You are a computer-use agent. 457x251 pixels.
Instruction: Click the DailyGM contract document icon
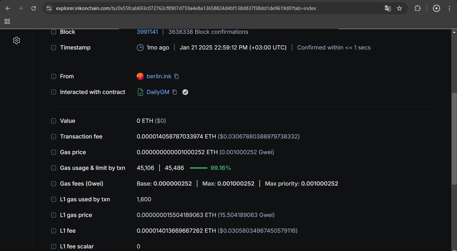(140, 92)
